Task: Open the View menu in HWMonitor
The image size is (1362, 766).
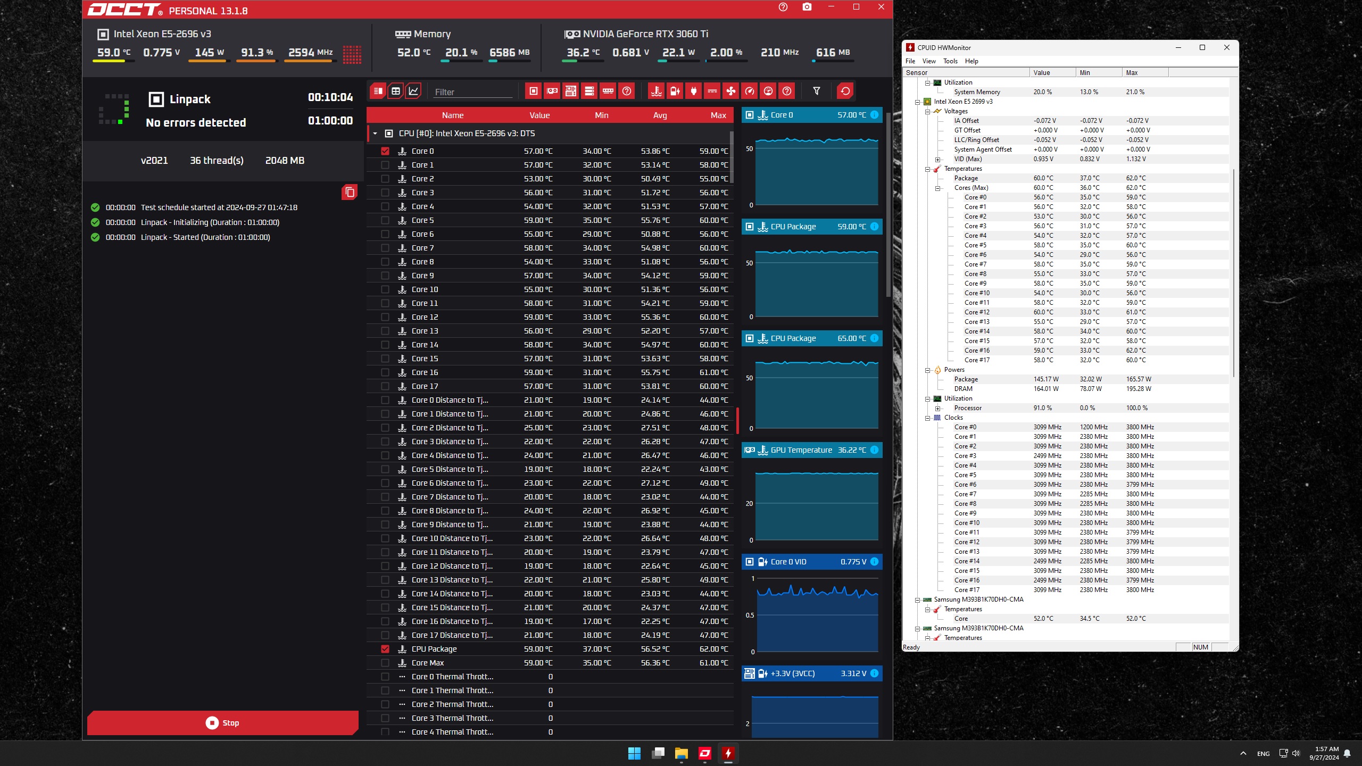Action: [x=929, y=61]
